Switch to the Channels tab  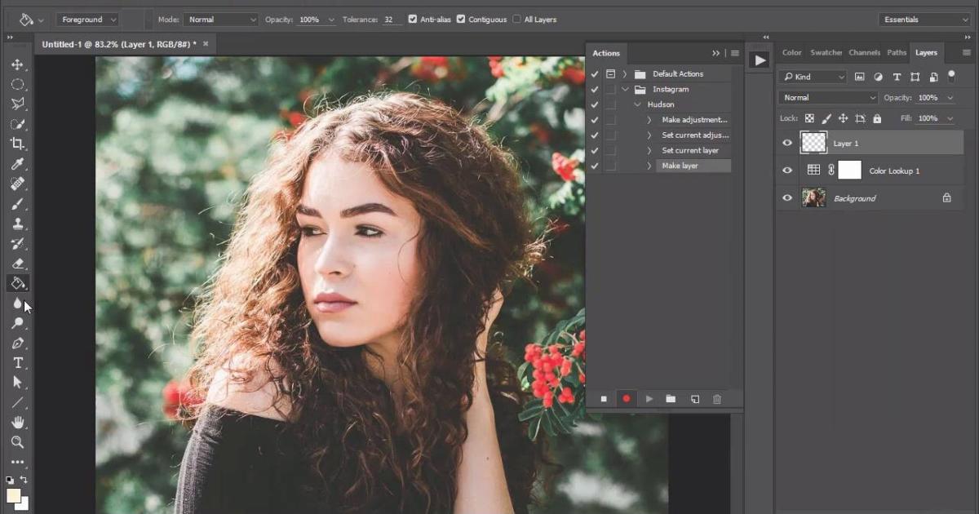click(864, 52)
